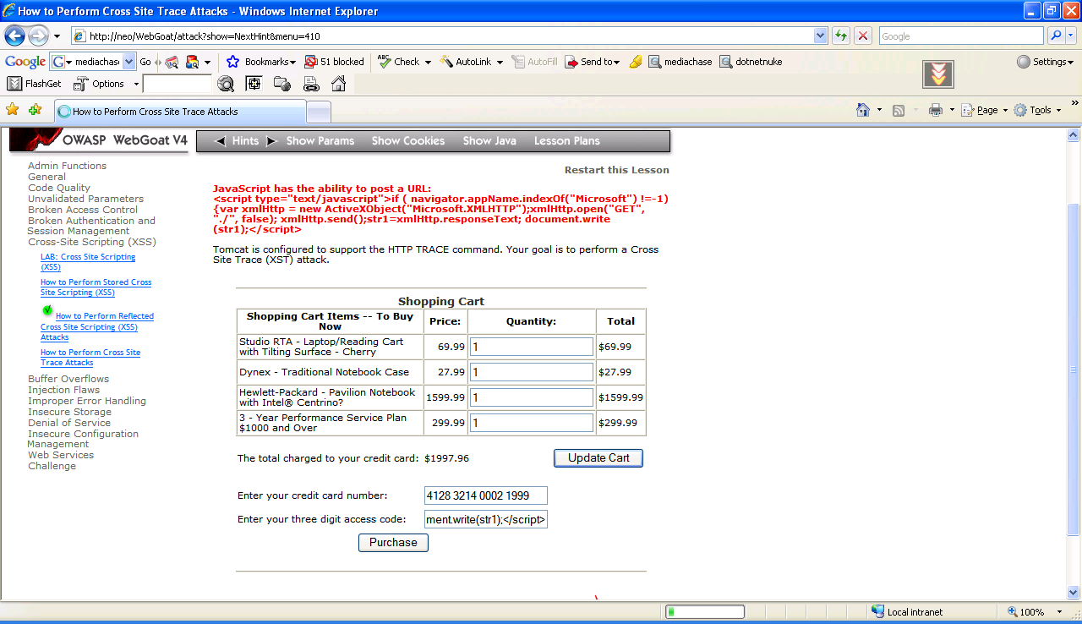Click the Print icon in the command bar
The height and width of the screenshot is (624, 1082).
pyautogui.click(x=935, y=110)
